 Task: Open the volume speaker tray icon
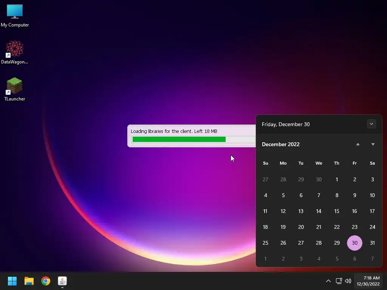coord(348,281)
